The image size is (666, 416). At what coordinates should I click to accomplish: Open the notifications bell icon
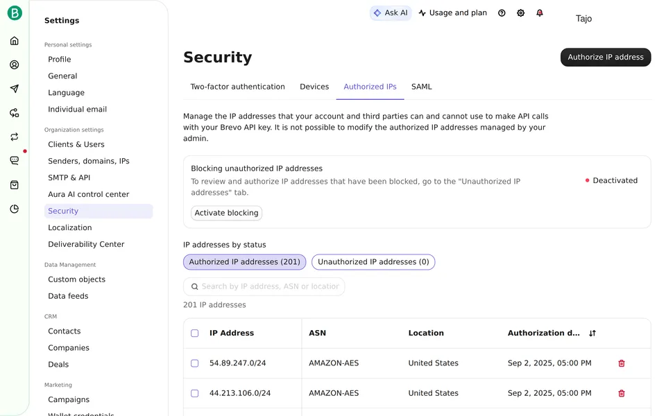tap(540, 13)
